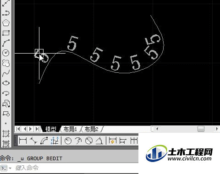Select the Ellipse tool
The height and width of the screenshot is (174, 220).
pyautogui.click(x=6, y=83)
